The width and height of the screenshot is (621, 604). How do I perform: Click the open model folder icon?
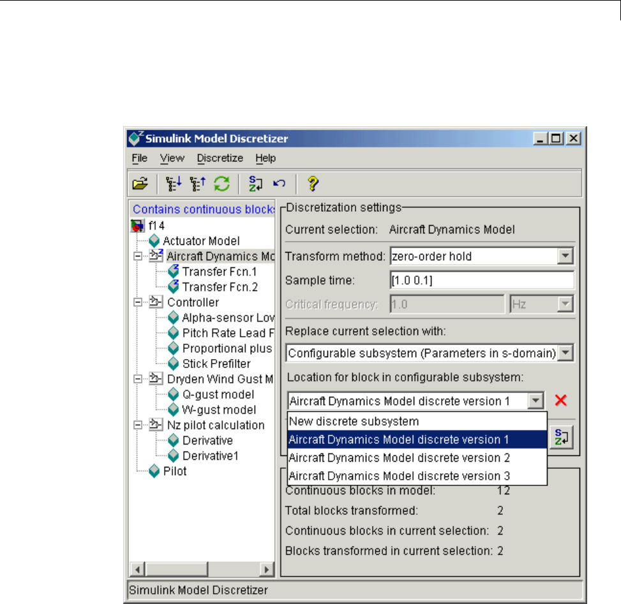click(140, 184)
